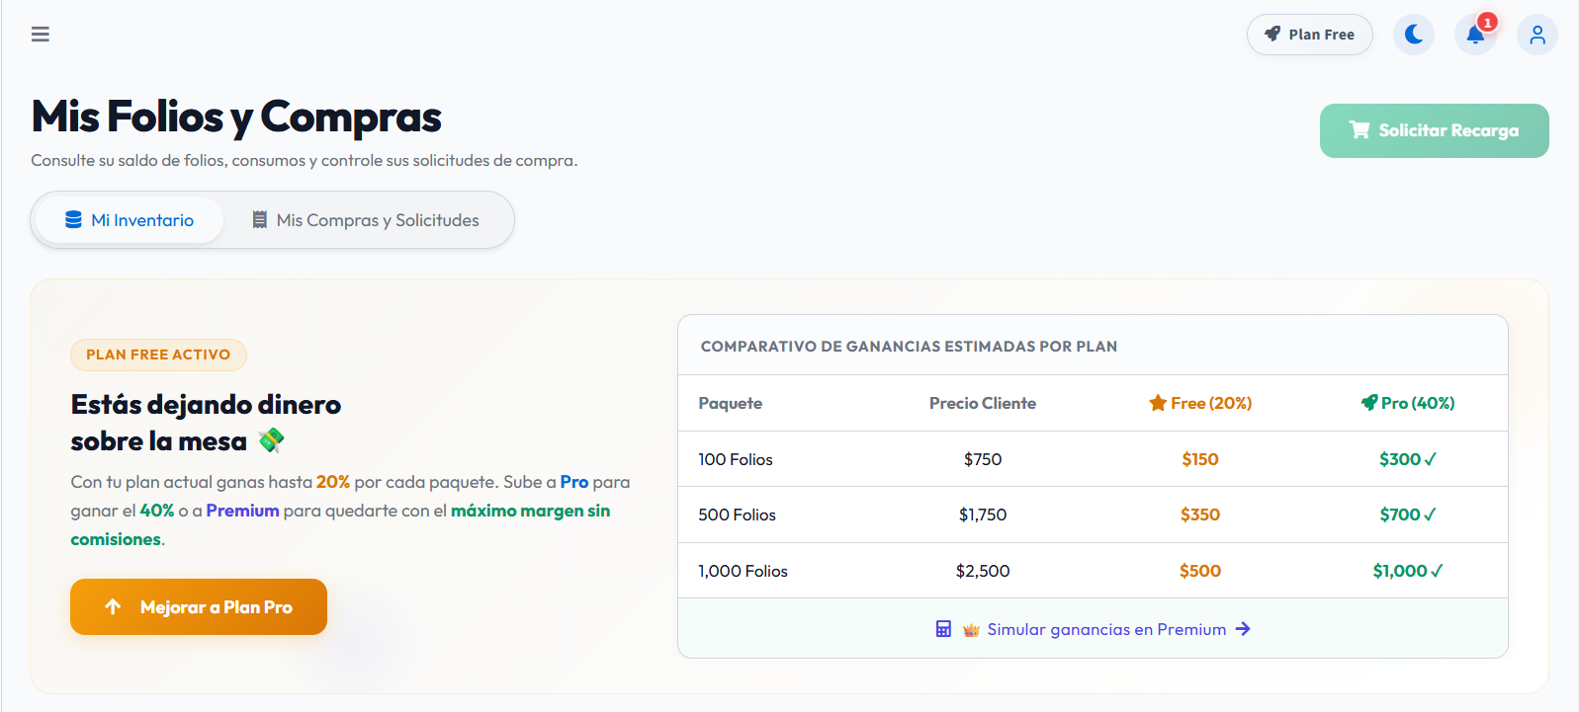Image resolution: width=1579 pixels, height=712 pixels.
Task: Click the $350 Free earnings value
Action: [1200, 514]
